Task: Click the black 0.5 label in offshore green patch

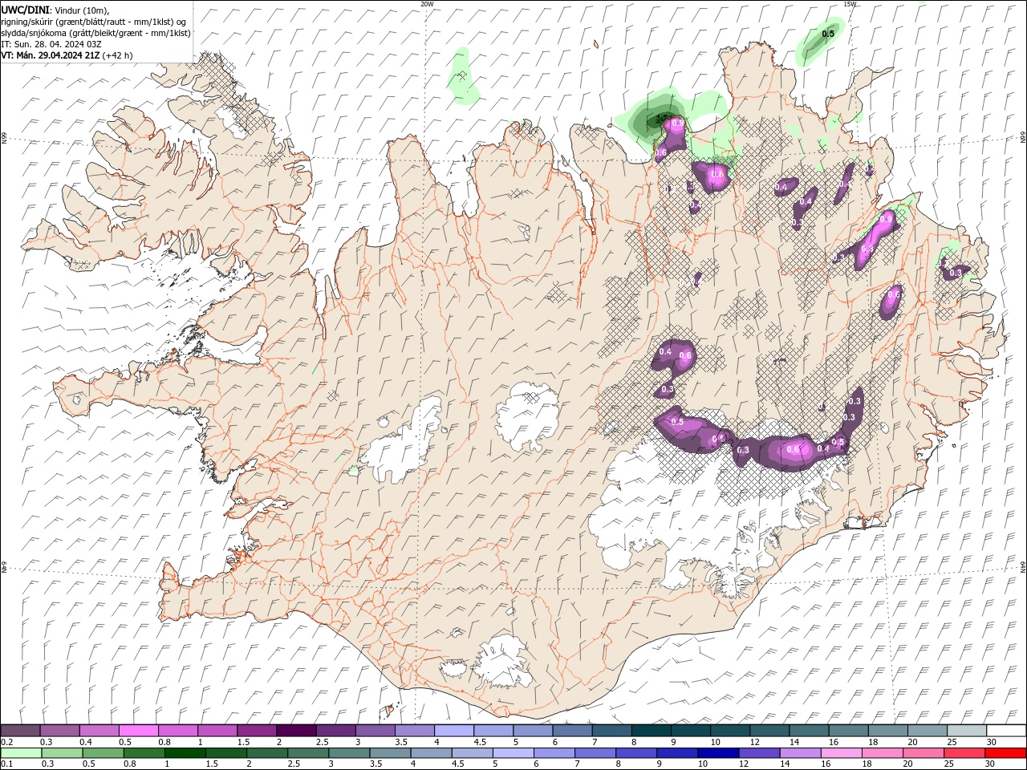Action: 829,34
